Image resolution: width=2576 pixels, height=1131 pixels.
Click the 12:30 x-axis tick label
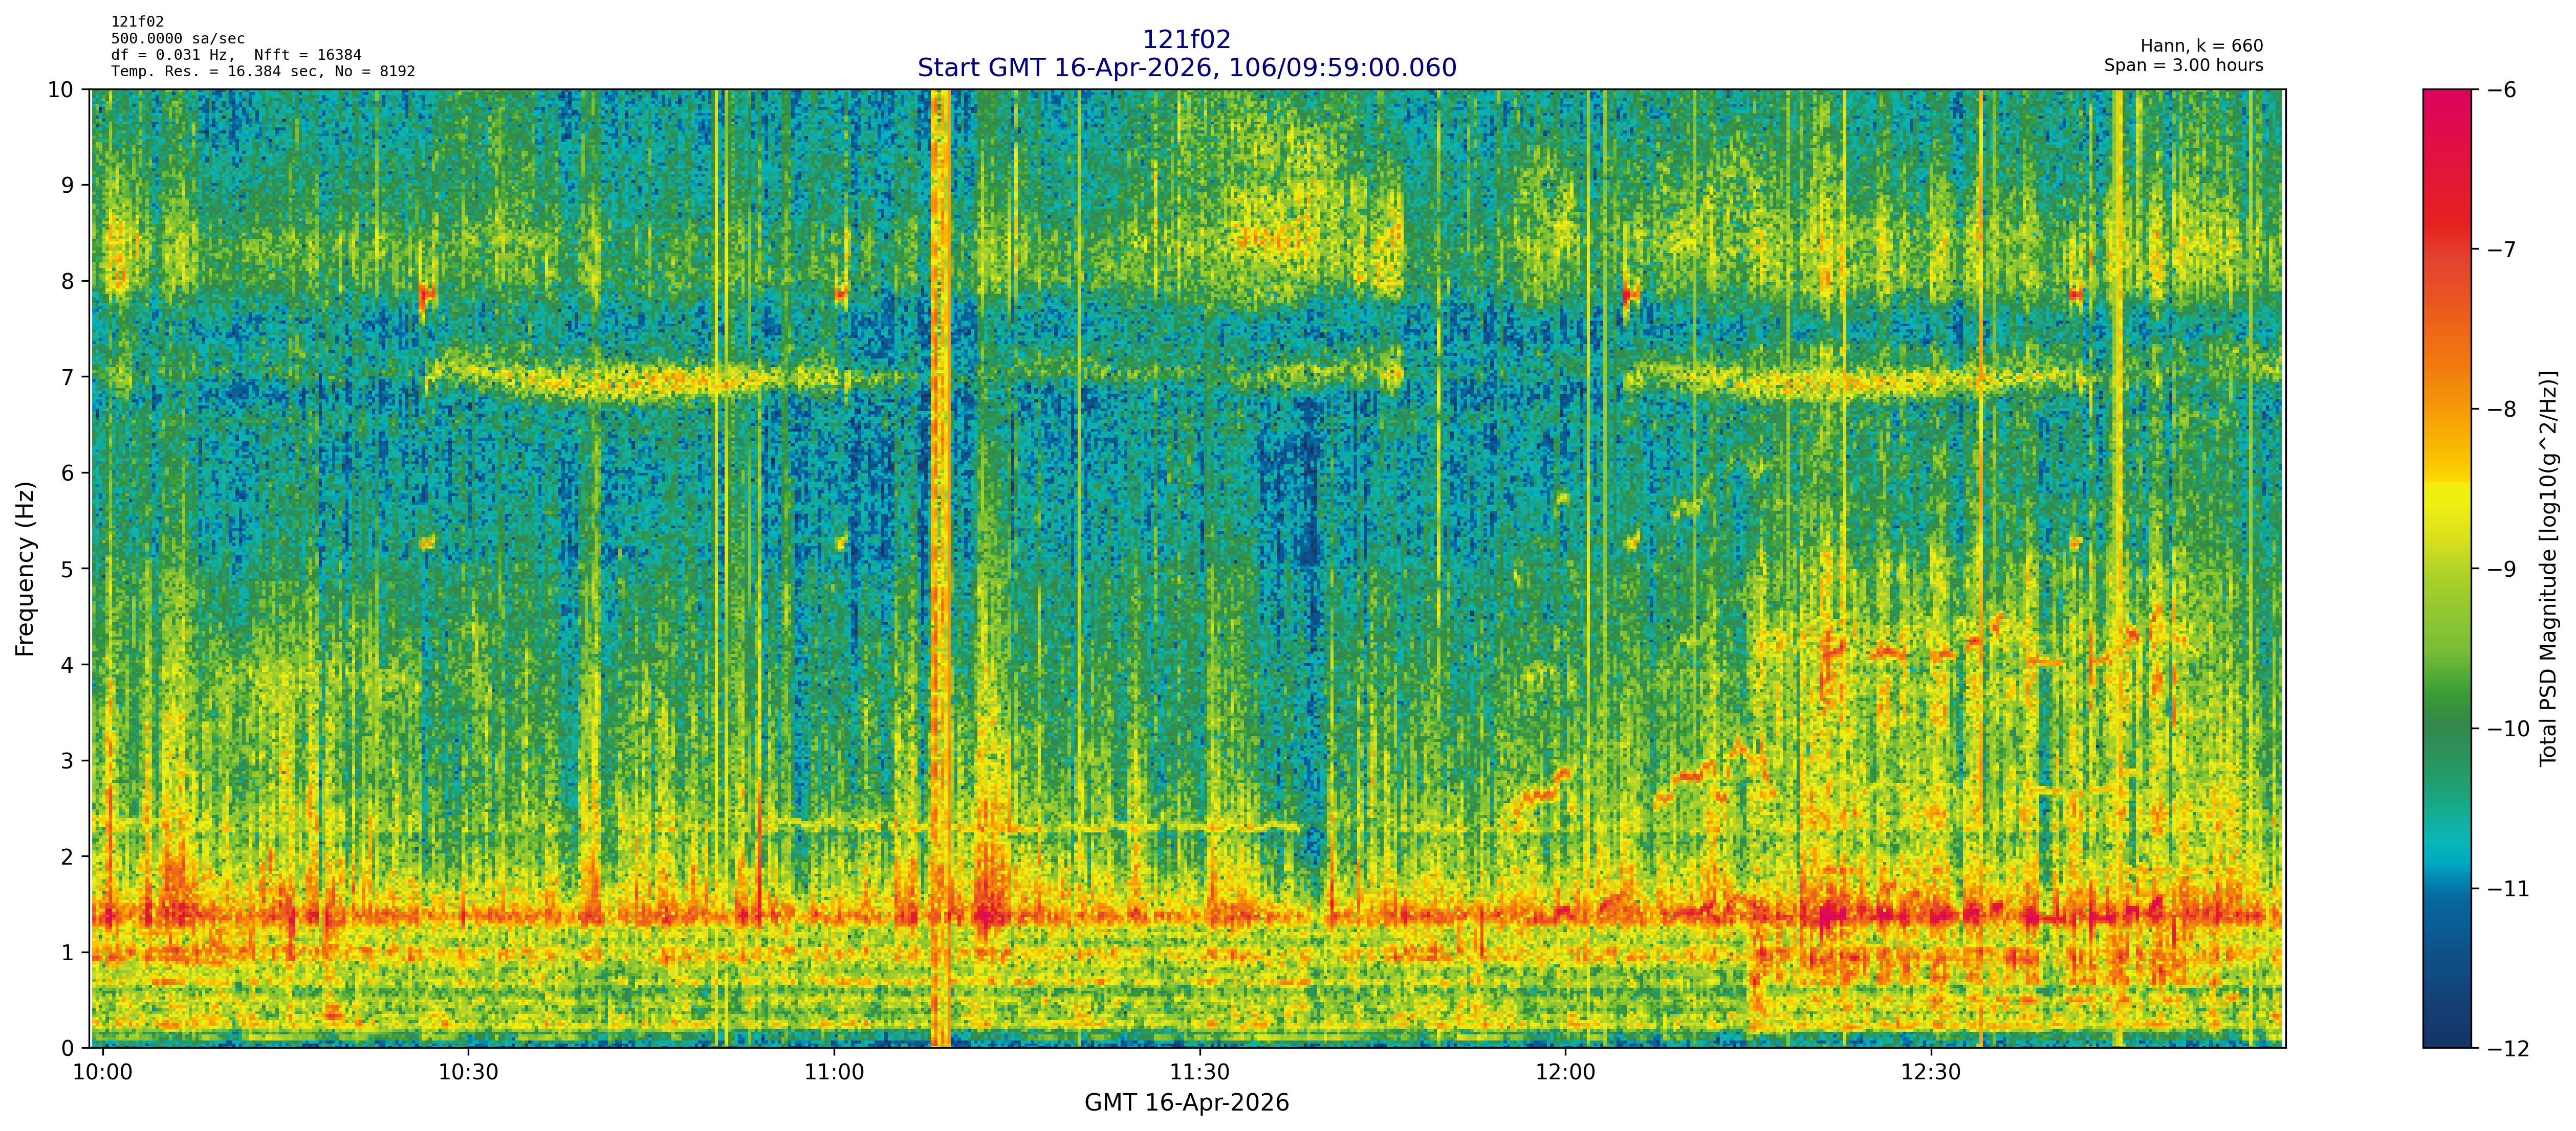tap(1930, 1073)
